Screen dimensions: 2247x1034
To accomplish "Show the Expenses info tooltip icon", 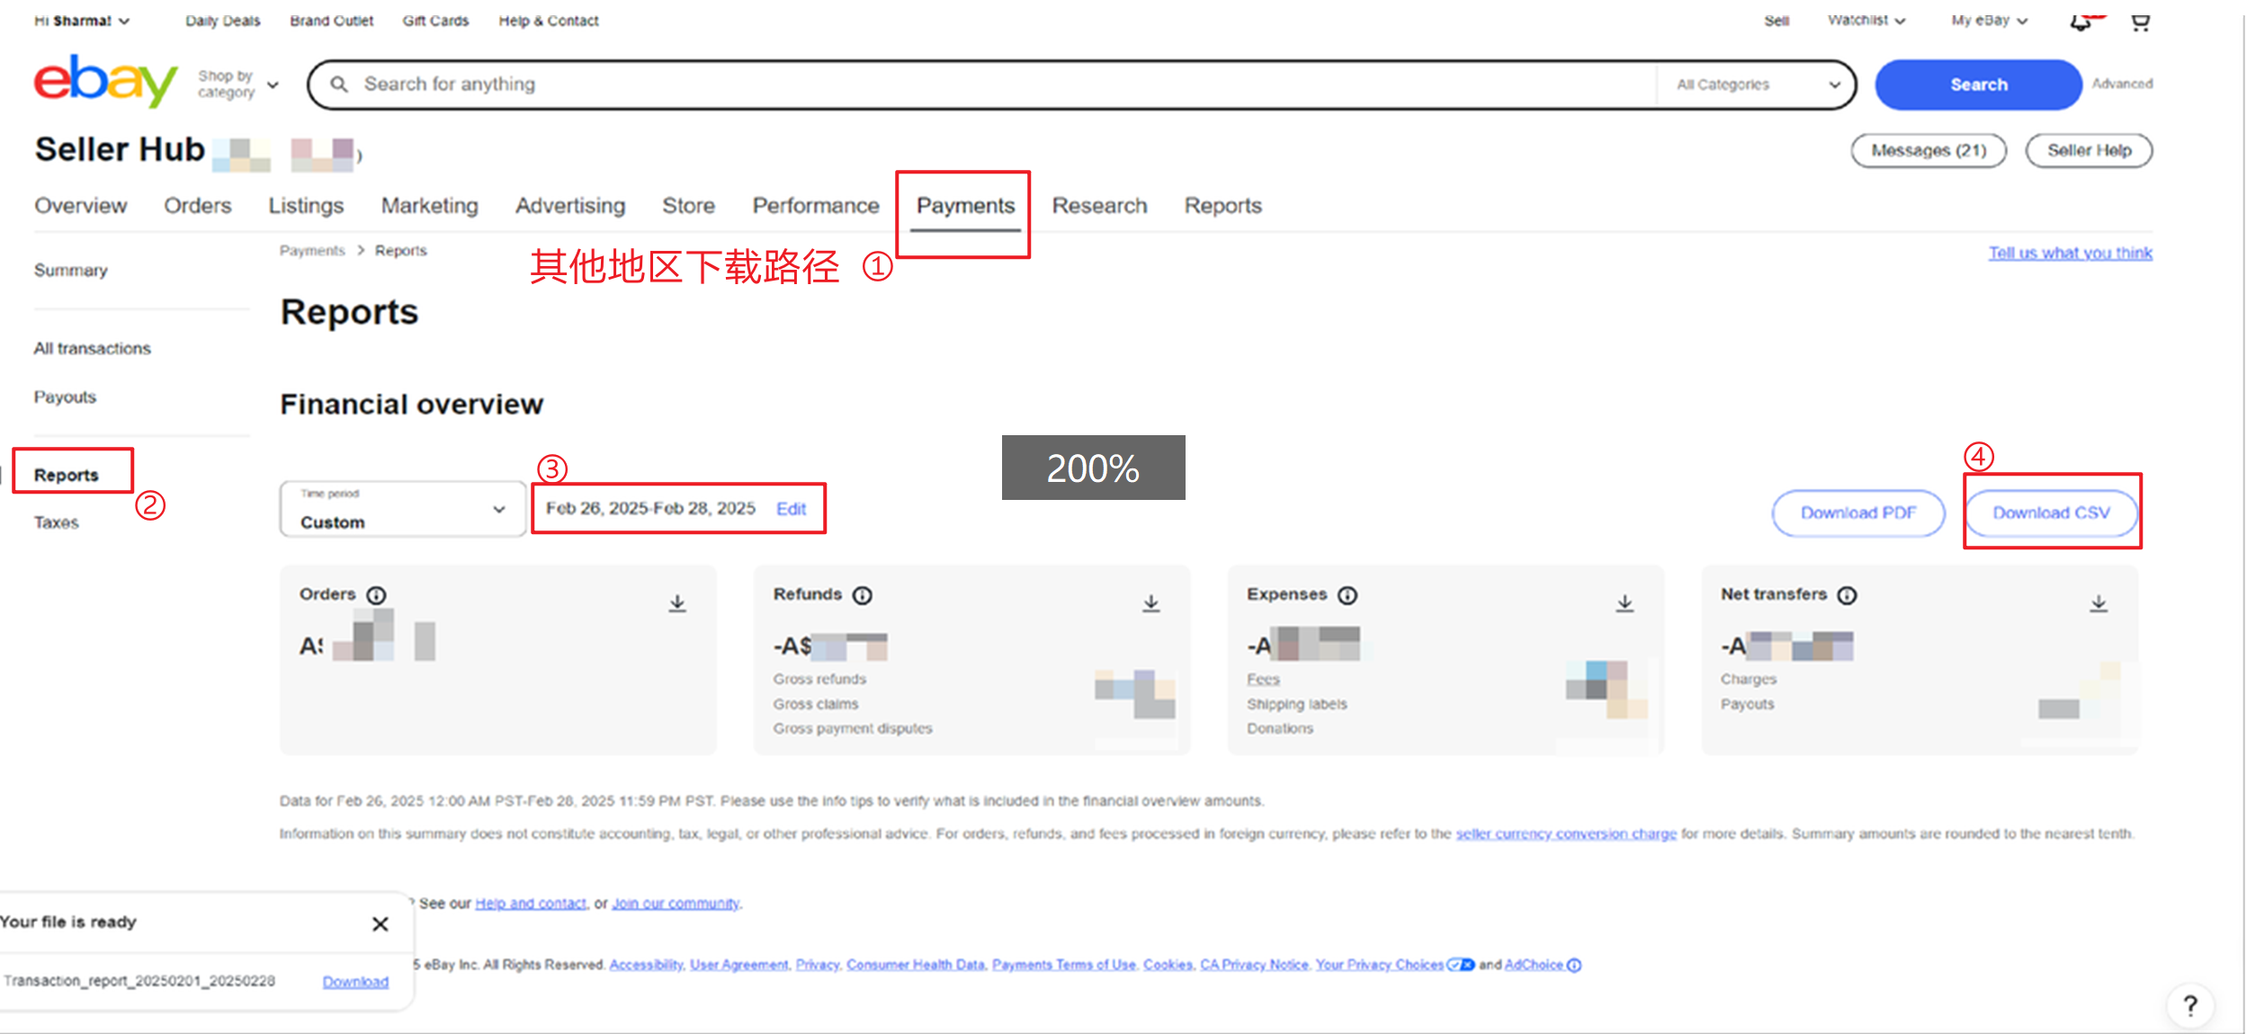I will click(x=1347, y=595).
